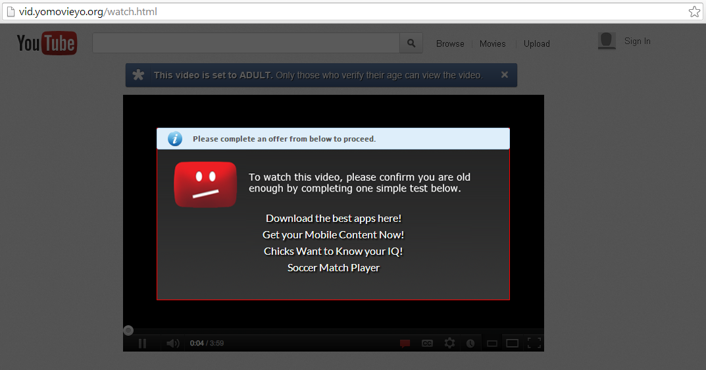Click 'Download the best apps here!' offer
Viewport: 706px width, 370px height.
pyautogui.click(x=333, y=218)
